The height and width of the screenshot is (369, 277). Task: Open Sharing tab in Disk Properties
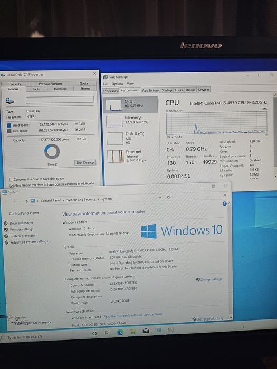pos(85,88)
